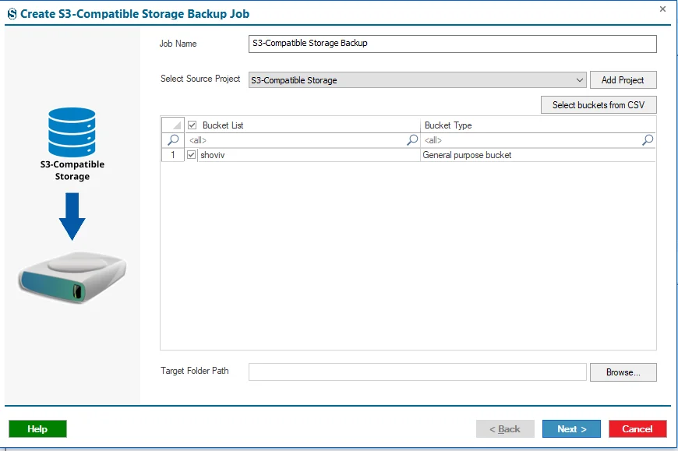This screenshot has width=678, height=451.
Task: Close the backup job dialog
Action: 662,9
